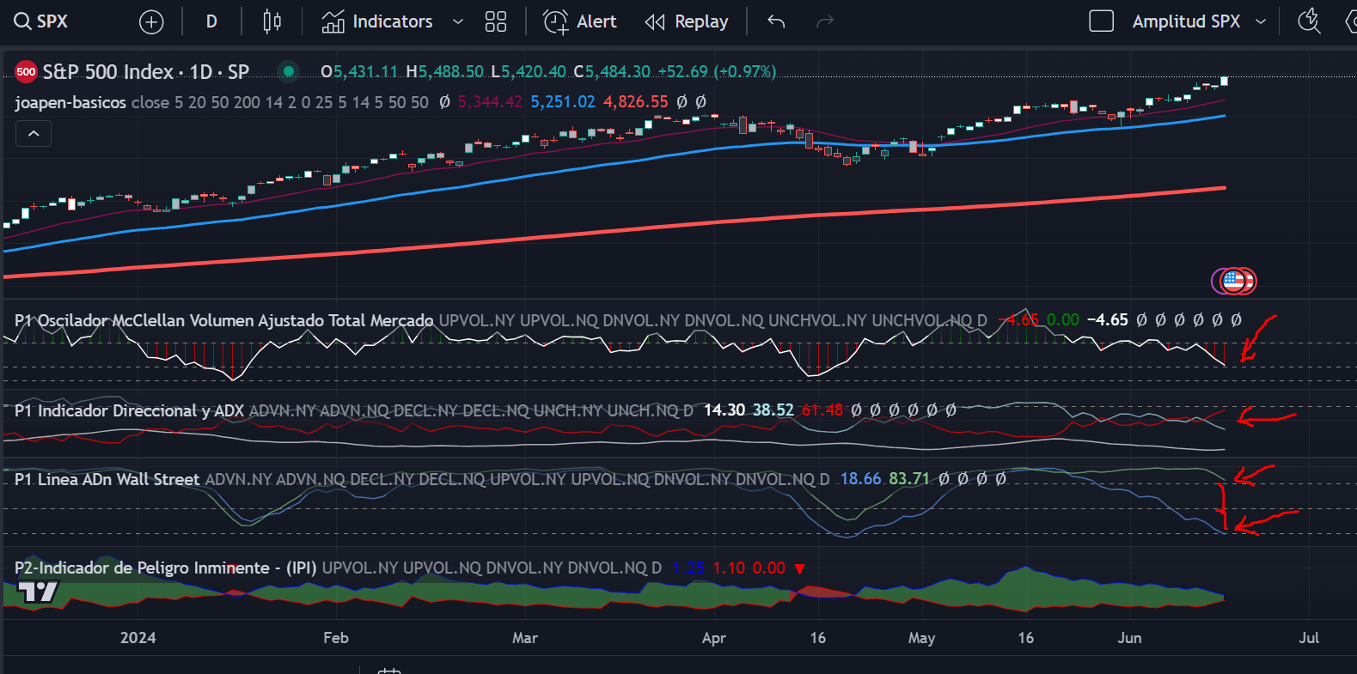1357x674 pixels.
Task: Open the Amplitud SPX layout name
Action: tap(1186, 21)
